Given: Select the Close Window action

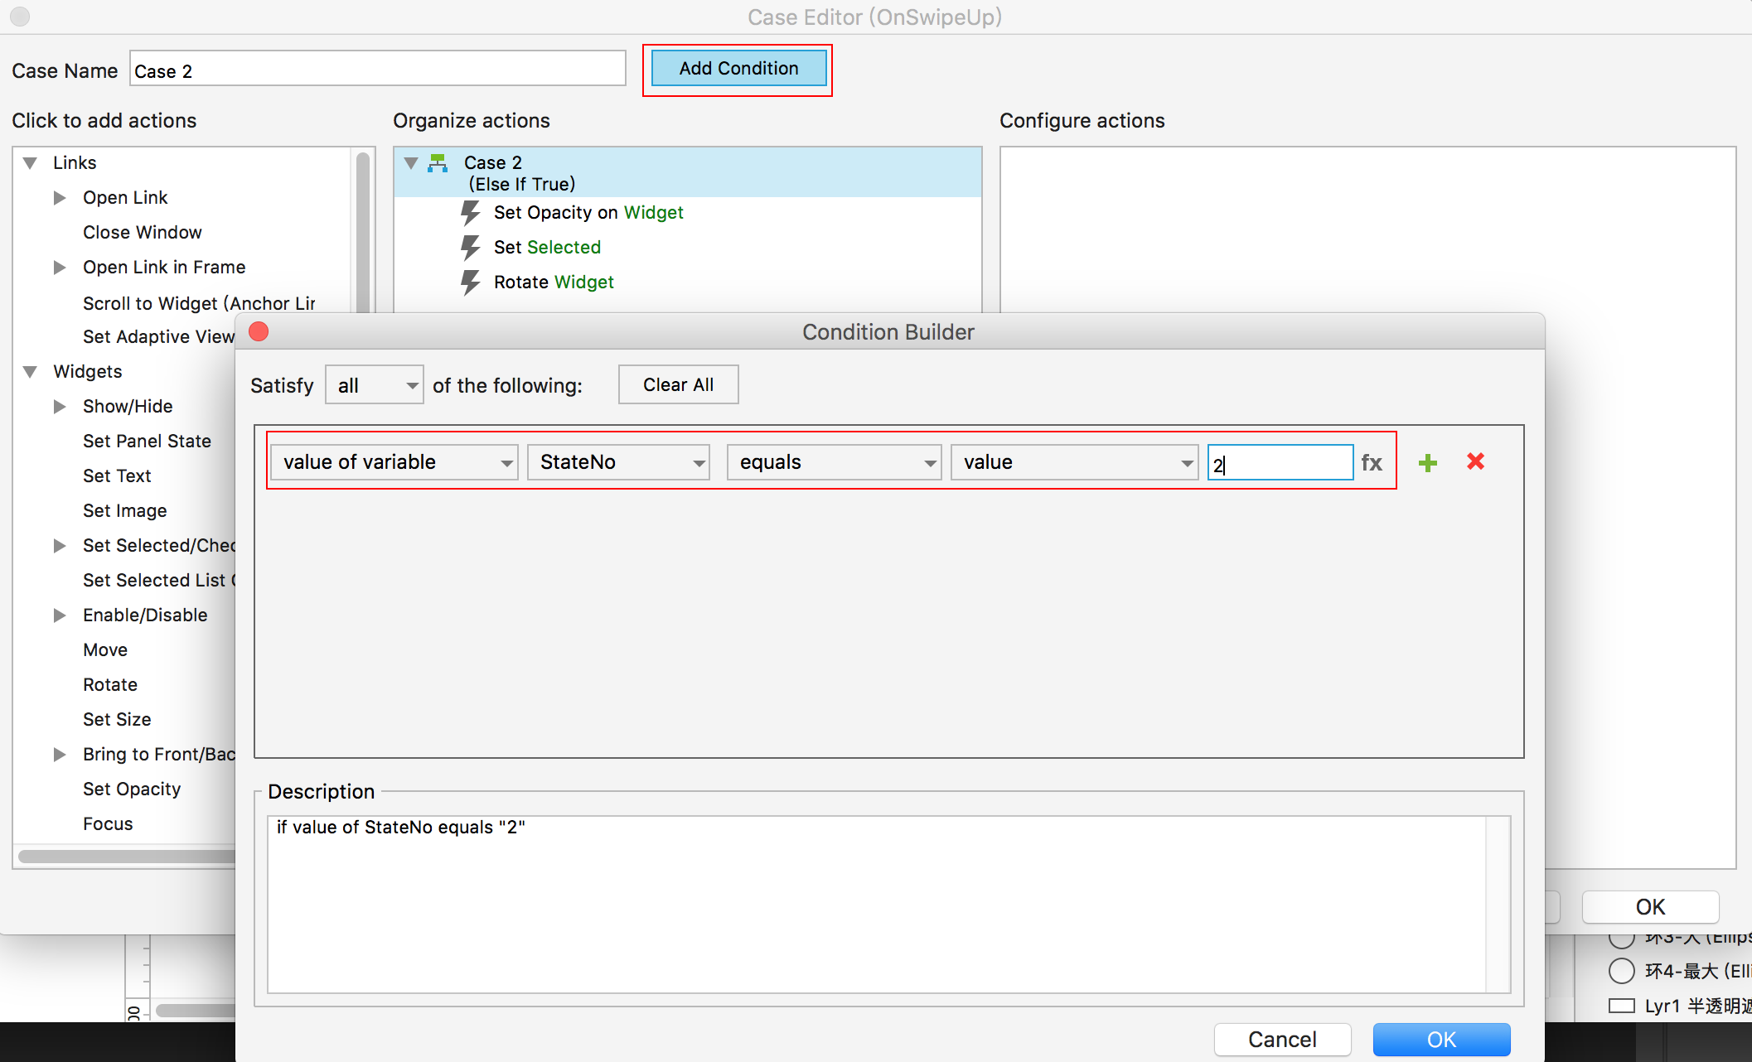Looking at the screenshot, I should point(143,233).
